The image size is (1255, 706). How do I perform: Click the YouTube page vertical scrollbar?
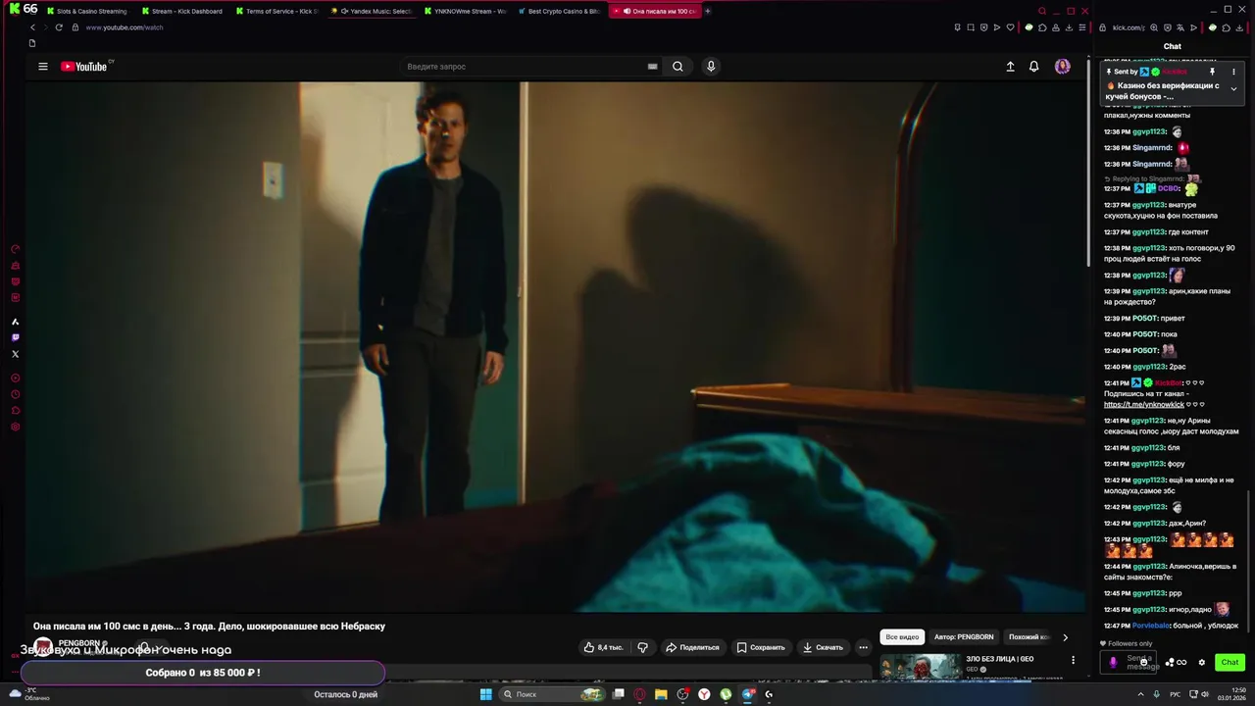coord(1087,162)
